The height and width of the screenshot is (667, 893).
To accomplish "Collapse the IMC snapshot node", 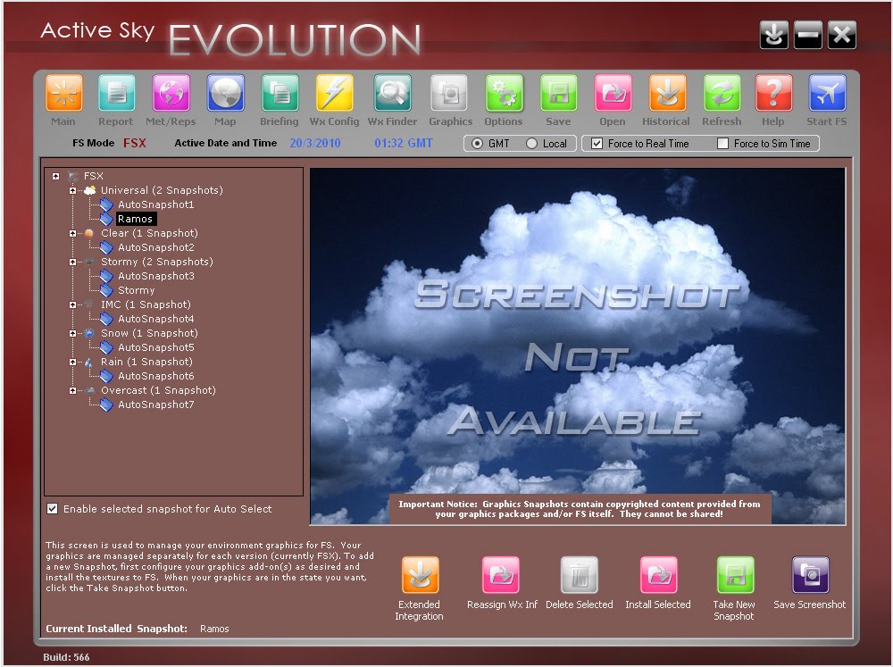I will click(x=72, y=304).
